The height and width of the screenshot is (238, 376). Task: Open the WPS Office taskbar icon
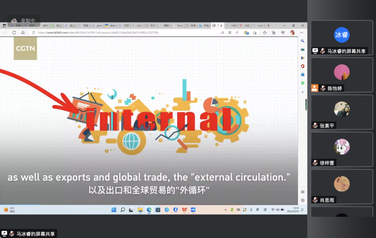click(x=184, y=210)
